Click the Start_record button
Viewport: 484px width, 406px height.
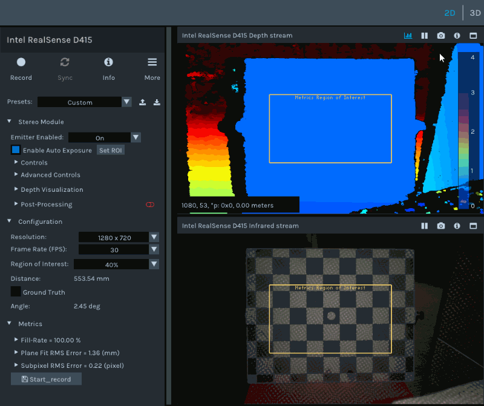(47, 379)
